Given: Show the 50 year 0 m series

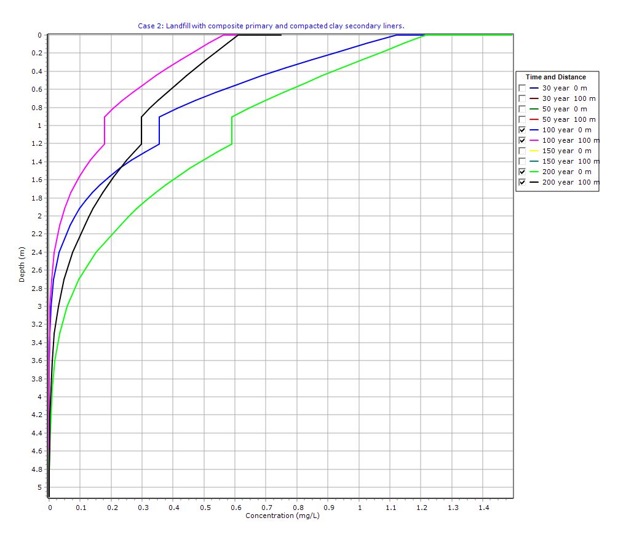Looking at the screenshot, I should 522,109.
